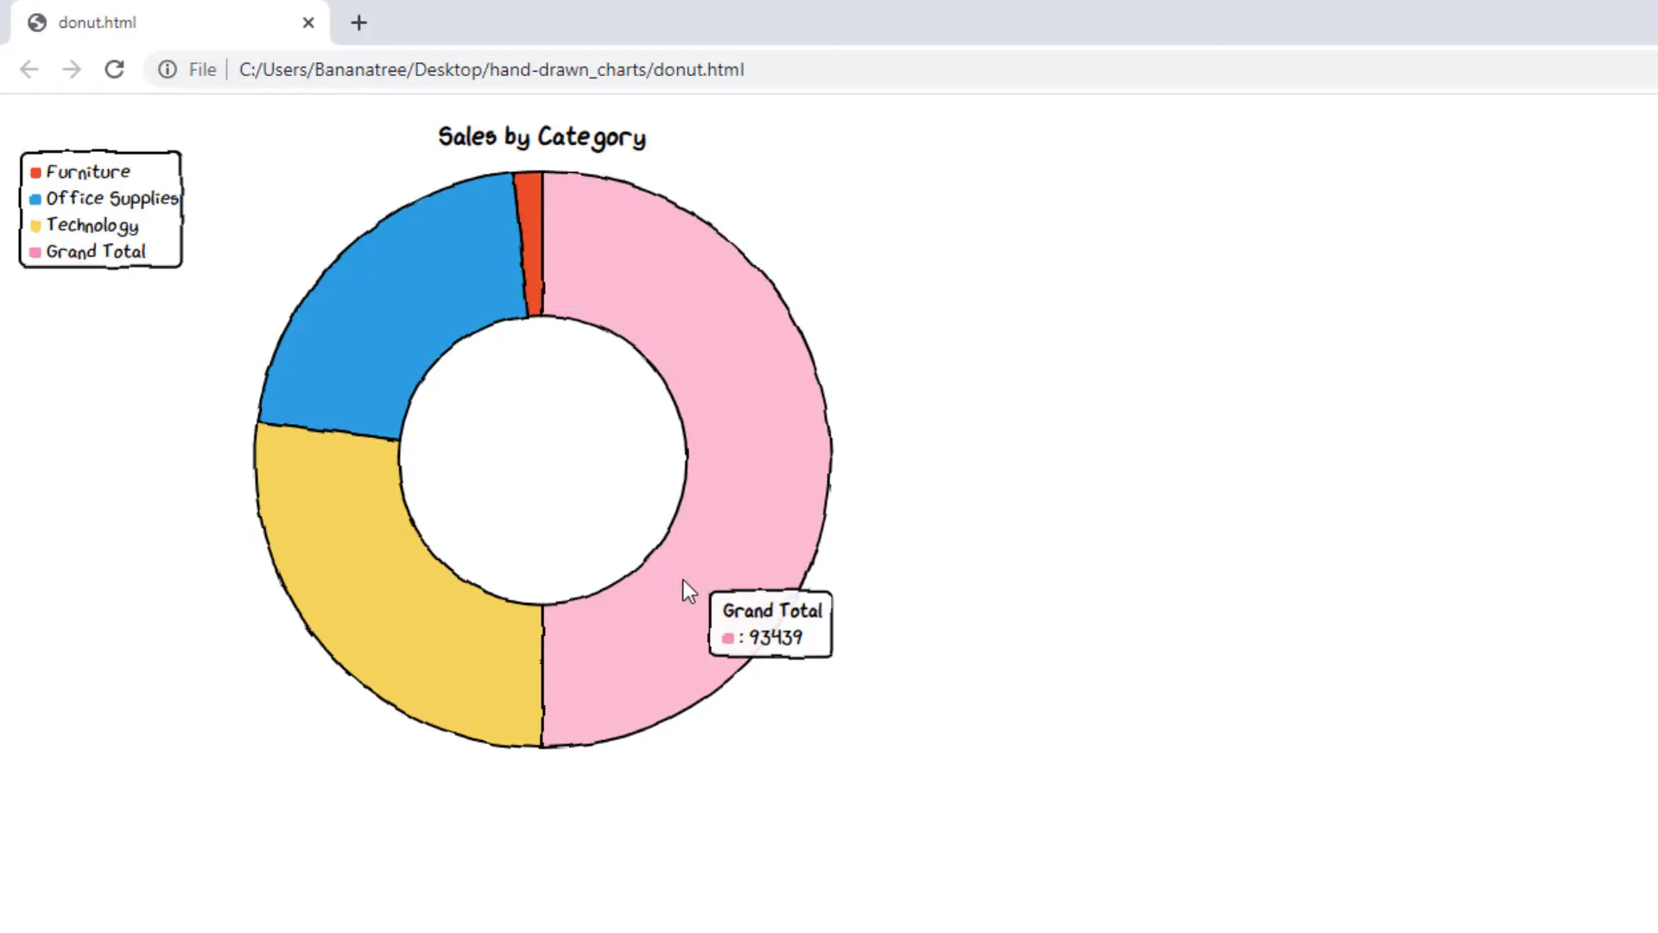Viewport: 1658px width, 933px height.
Task: Click the browser forward arrow
Action: click(72, 69)
